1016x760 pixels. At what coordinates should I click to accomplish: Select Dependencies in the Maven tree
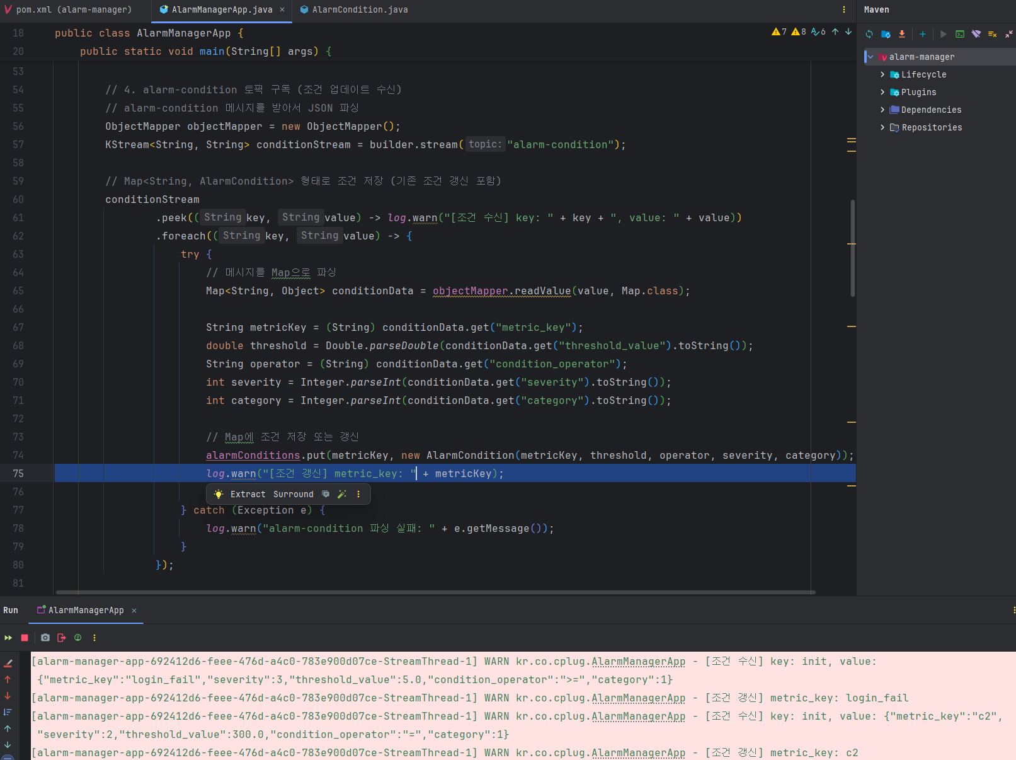(931, 110)
